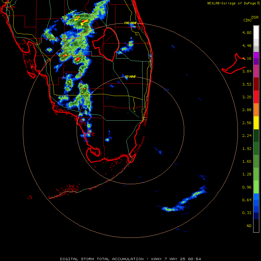The width and height of the screenshot is (261, 261).
Task: Click the 4.80 legend value
Action: (247, 32)
